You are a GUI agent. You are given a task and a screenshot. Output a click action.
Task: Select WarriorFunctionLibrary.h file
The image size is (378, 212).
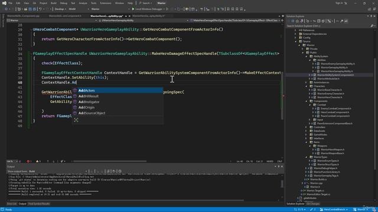pyautogui.click(x=327, y=172)
